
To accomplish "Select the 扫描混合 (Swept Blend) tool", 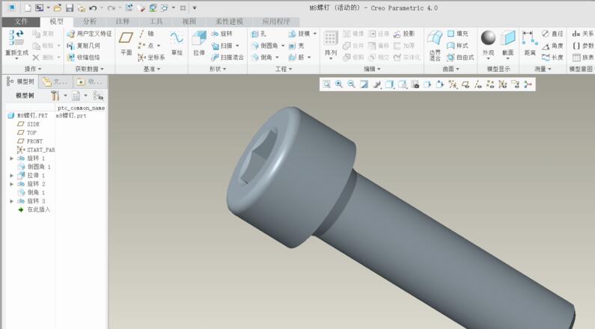I will (x=228, y=58).
